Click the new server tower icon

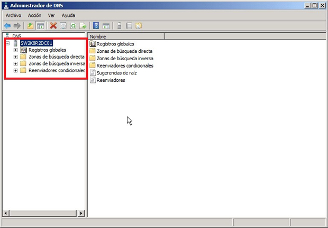[119, 26]
